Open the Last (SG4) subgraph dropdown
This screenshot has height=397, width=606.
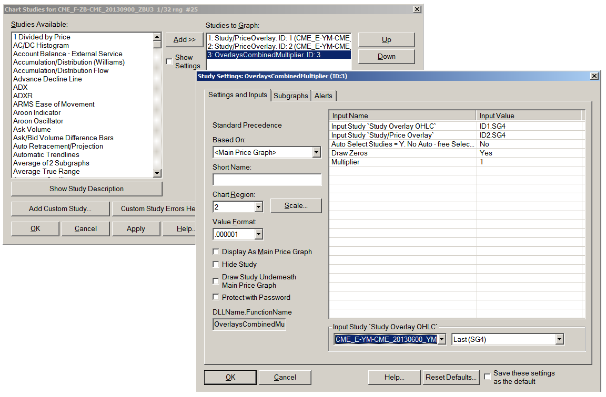pyautogui.click(x=559, y=340)
